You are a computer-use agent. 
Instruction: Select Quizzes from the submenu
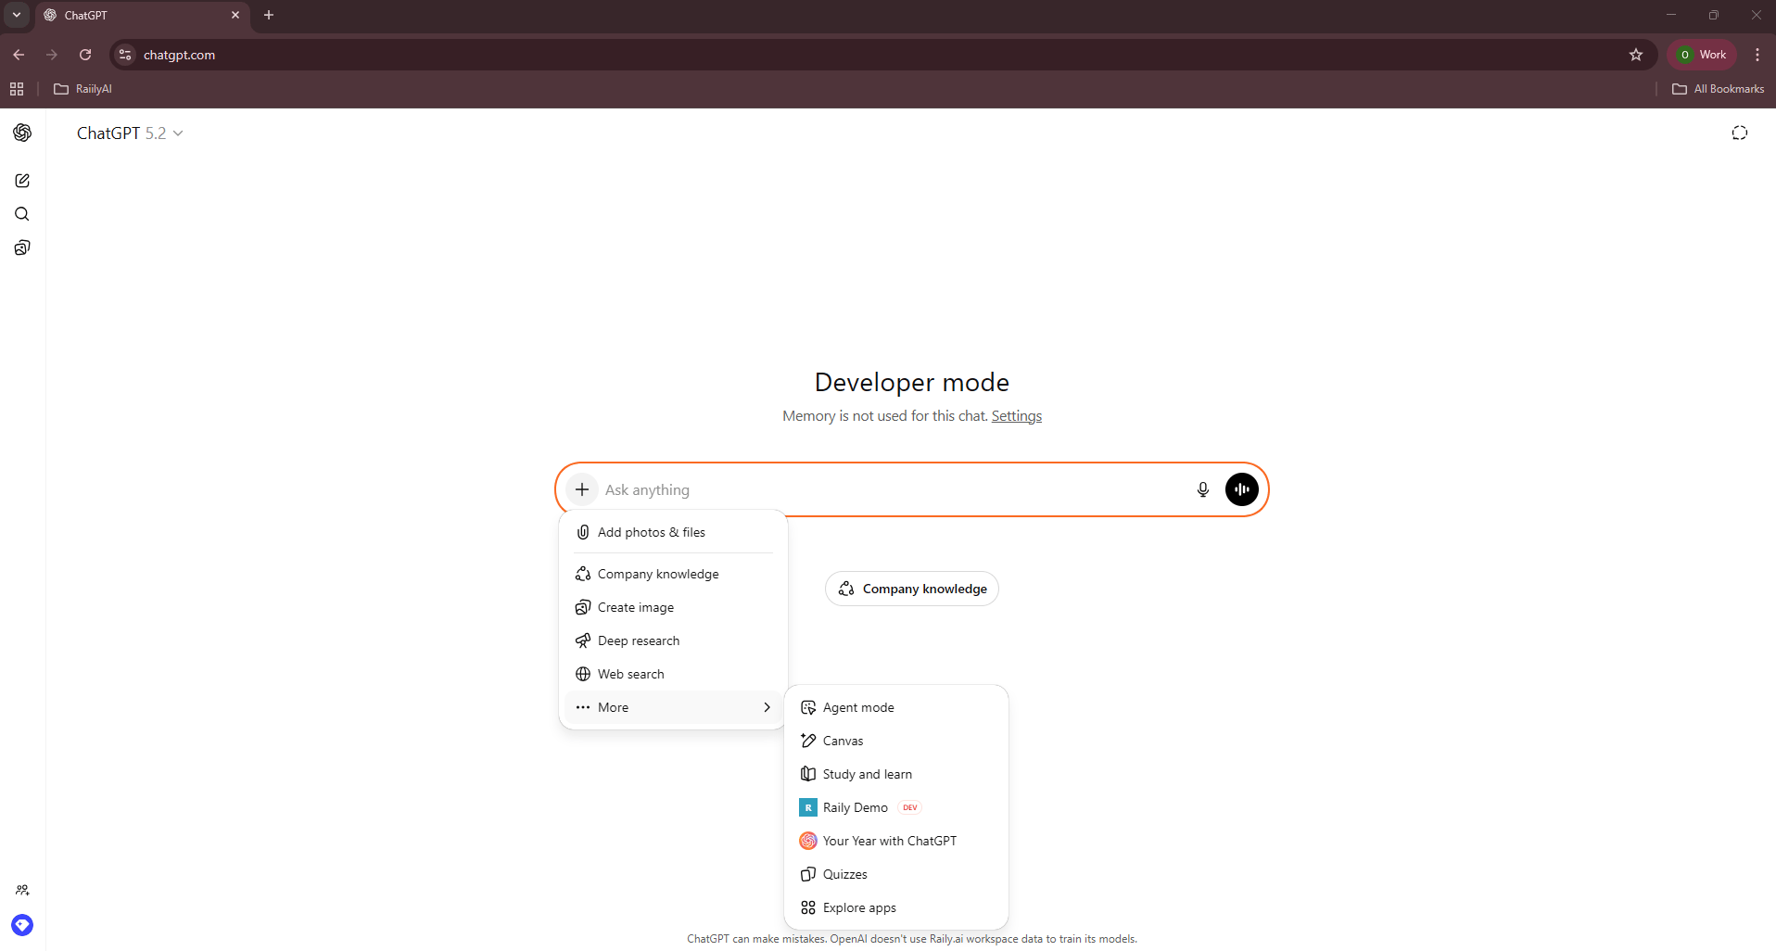896,874
